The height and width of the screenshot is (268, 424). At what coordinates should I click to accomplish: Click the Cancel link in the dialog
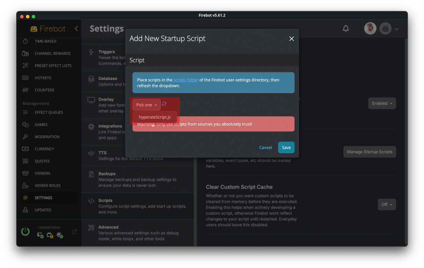265,147
